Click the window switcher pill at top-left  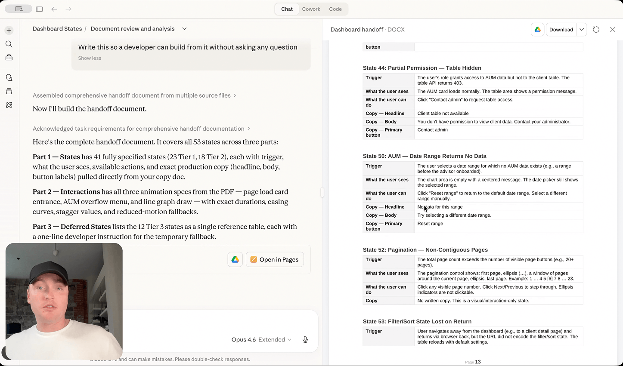19,9
